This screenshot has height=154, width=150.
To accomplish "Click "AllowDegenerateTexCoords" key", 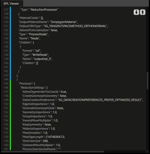I will tap(41, 92).
